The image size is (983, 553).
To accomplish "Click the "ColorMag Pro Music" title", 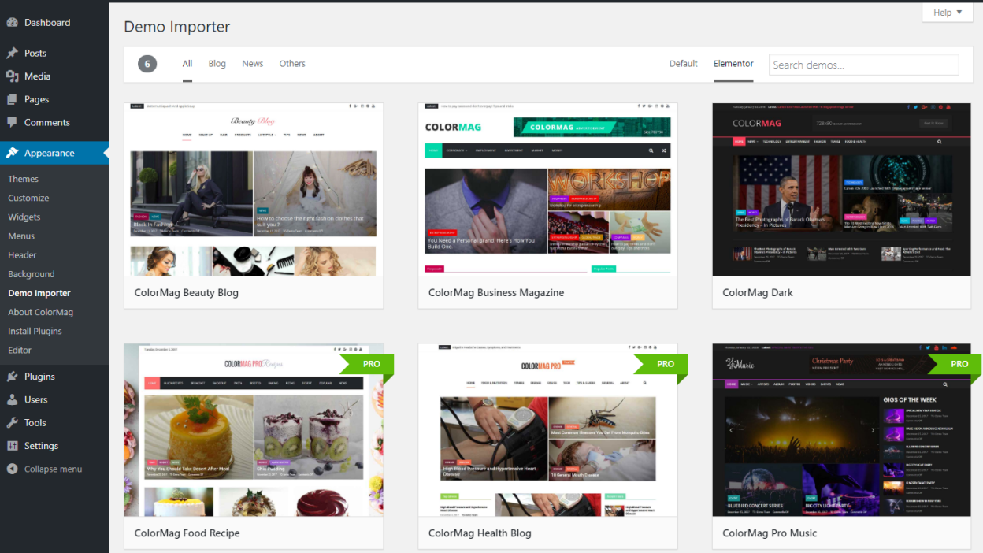I will 770,533.
